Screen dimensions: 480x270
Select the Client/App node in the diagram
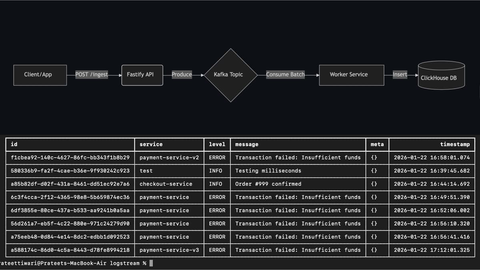pos(40,75)
